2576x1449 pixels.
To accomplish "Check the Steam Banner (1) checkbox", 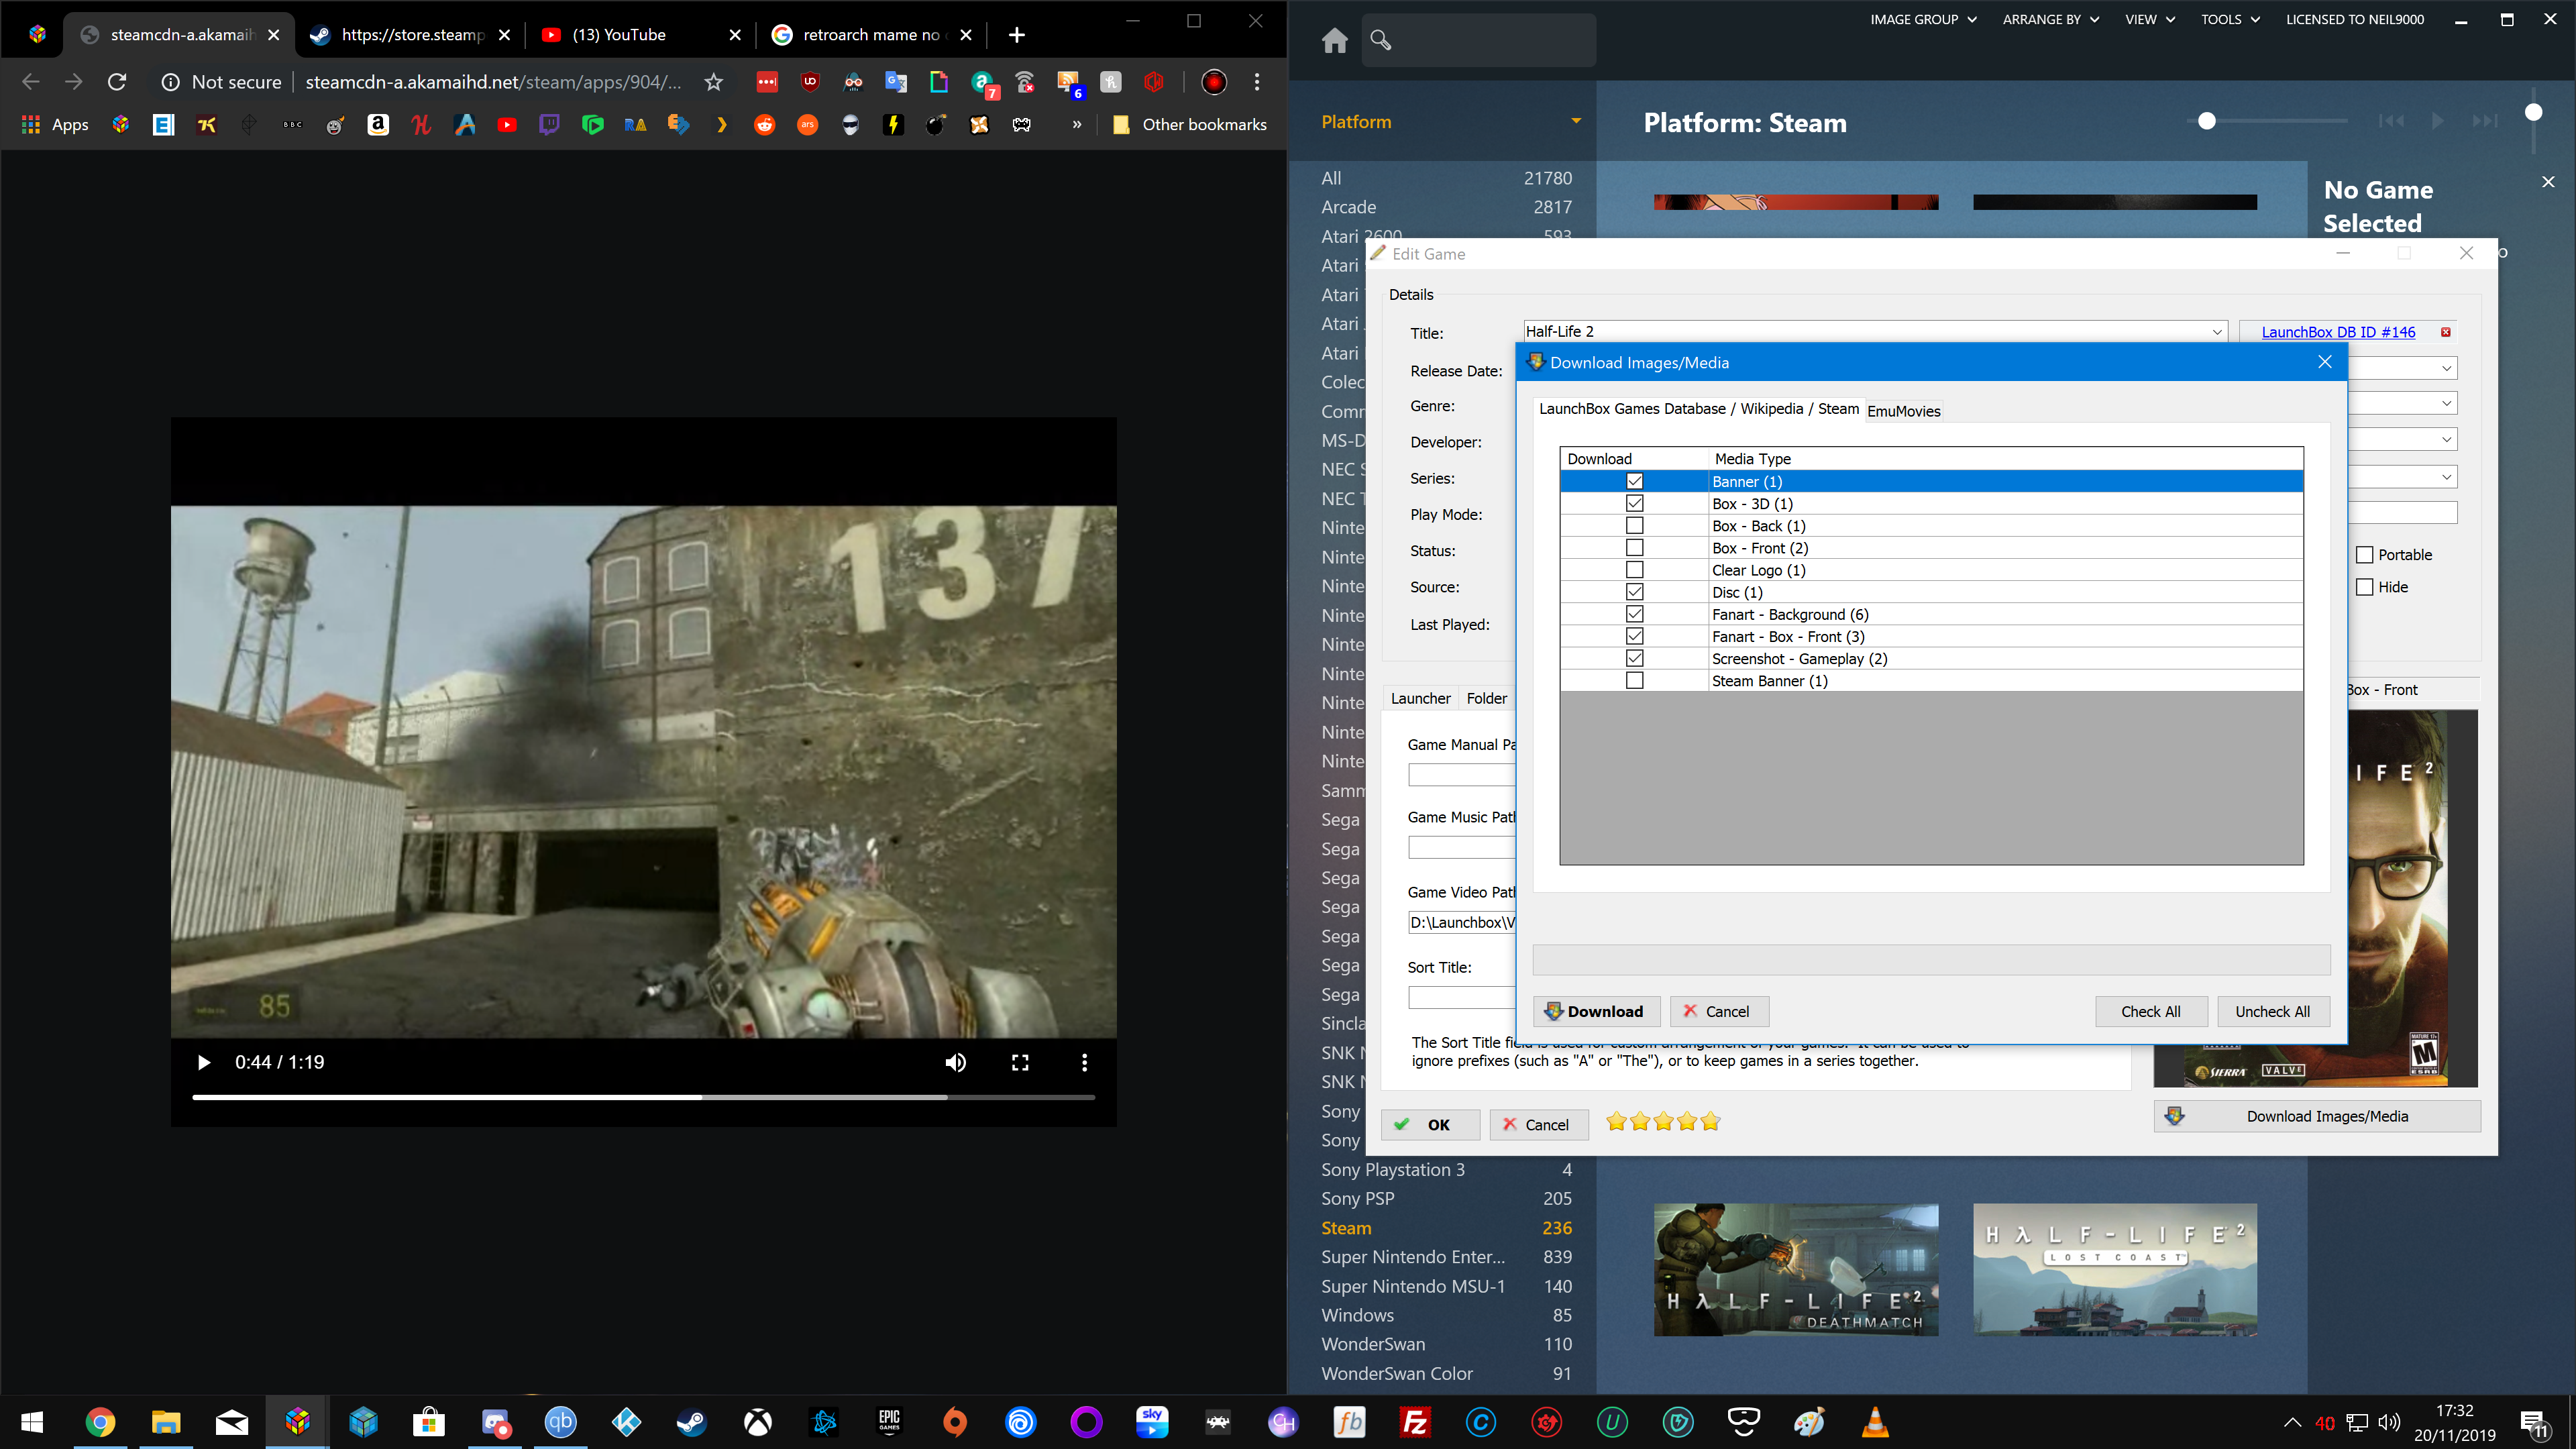I will [x=1634, y=680].
